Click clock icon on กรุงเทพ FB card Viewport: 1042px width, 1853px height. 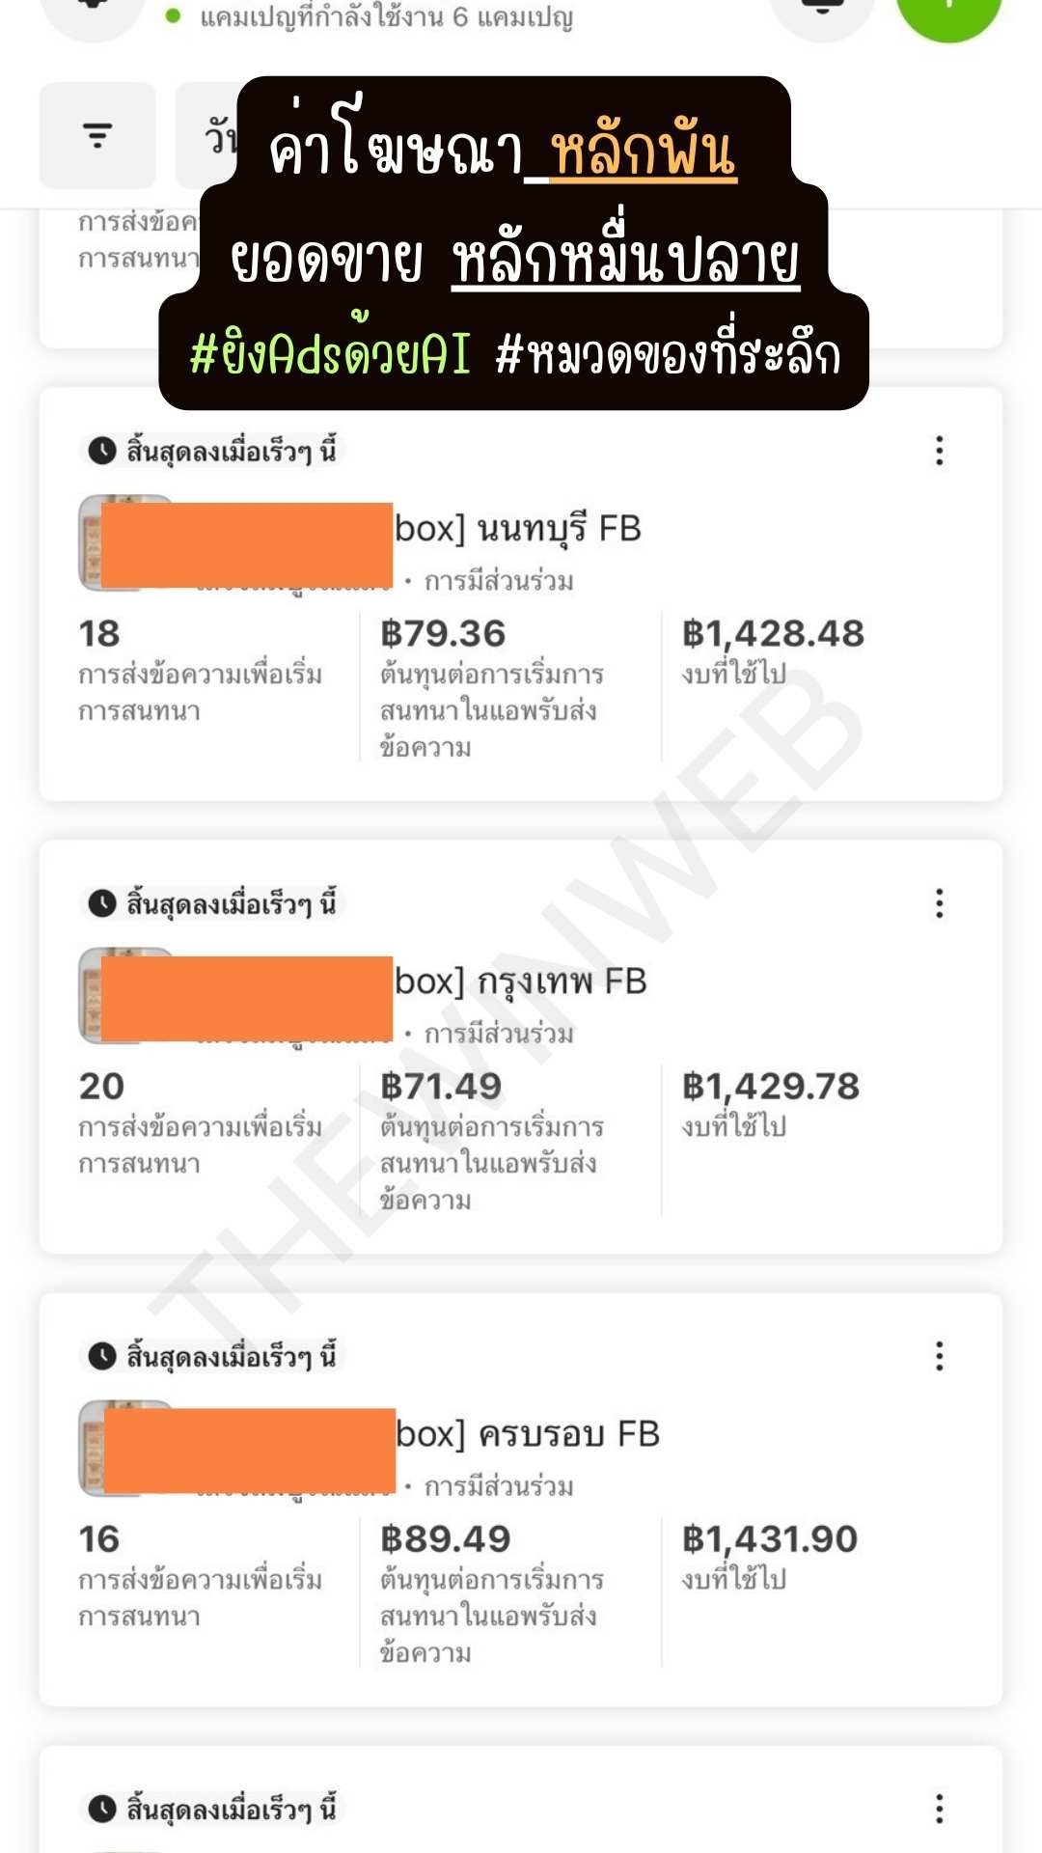102,903
